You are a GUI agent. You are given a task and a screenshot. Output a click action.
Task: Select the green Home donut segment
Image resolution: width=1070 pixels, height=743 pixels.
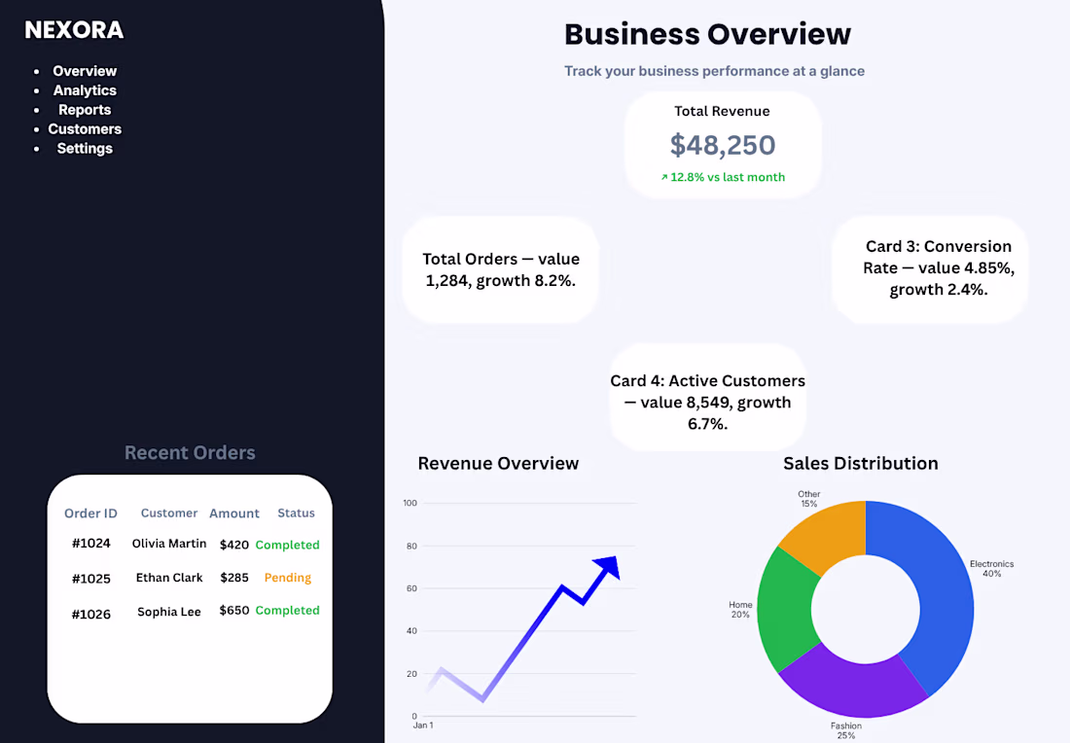click(786, 609)
